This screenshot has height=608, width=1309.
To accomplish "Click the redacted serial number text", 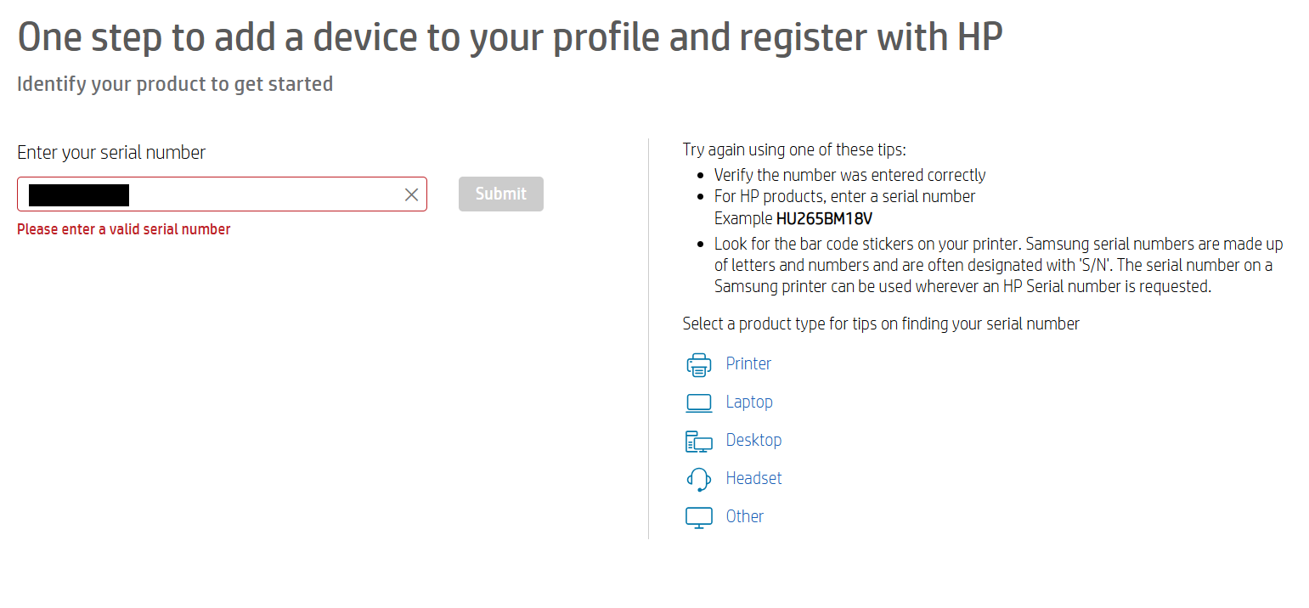I will pyautogui.click(x=78, y=194).
